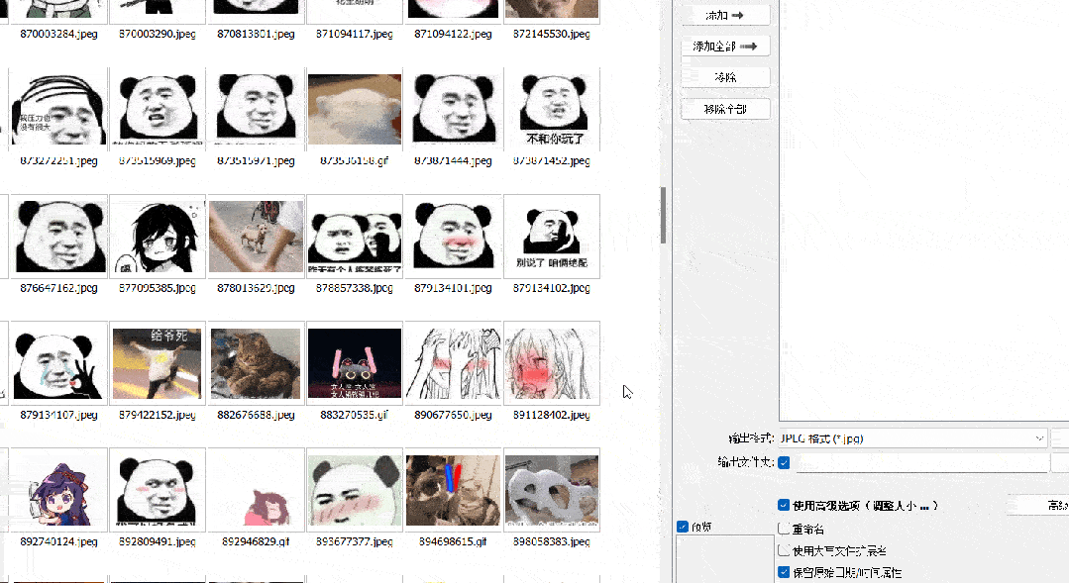Enable the 重命名 (Rename) checkbox
1069x583 pixels.
pos(784,529)
